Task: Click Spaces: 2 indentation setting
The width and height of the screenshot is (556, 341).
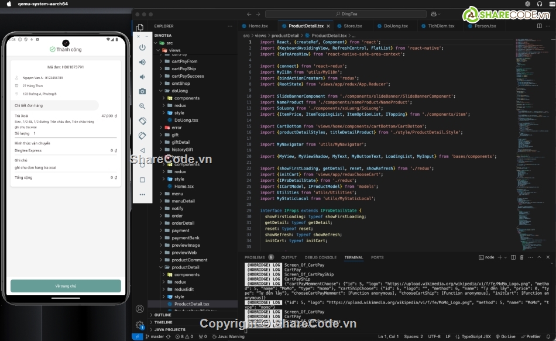Action: (413, 337)
